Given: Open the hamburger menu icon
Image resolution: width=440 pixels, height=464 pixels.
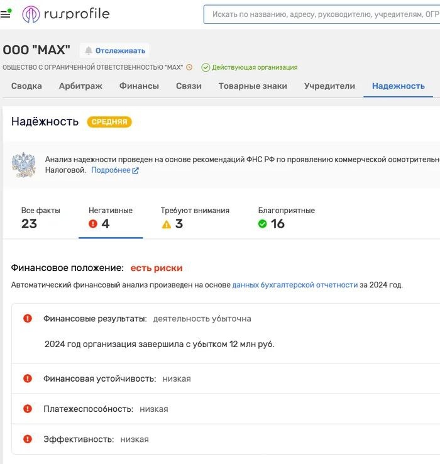Looking at the screenshot, I should (x=5, y=14).
